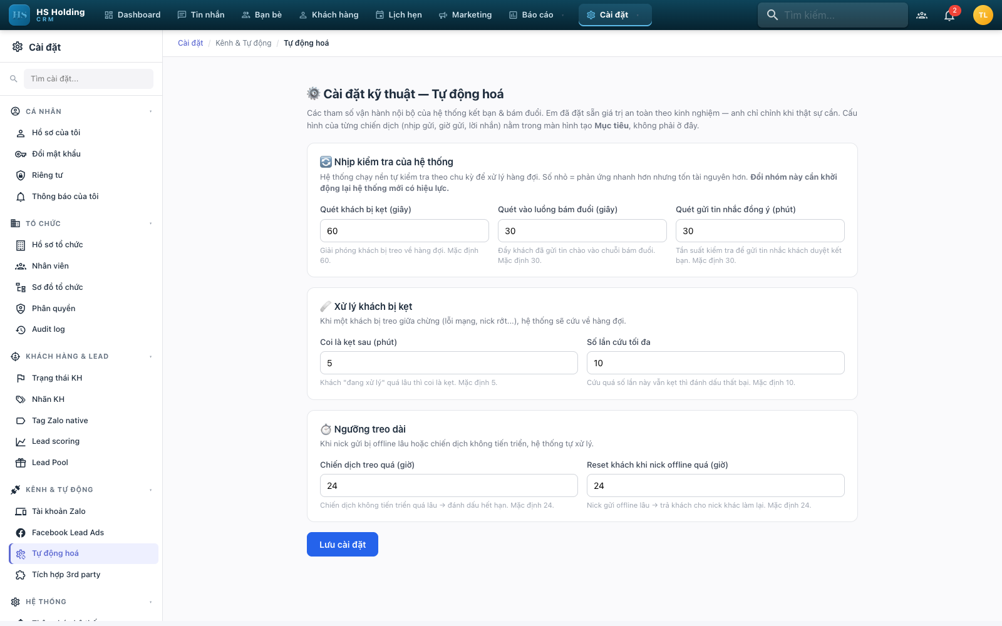The image size is (1002, 626).
Task: Click the Cài đặt breadcrumb link
Action: tap(190, 43)
